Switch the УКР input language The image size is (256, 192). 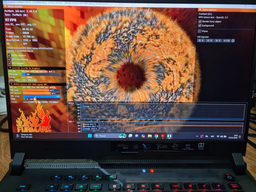coord(212,136)
